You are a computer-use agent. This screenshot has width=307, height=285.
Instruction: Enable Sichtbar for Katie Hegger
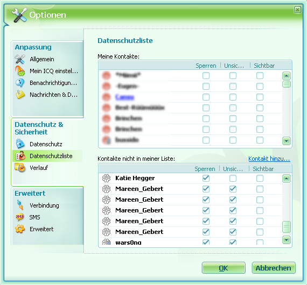click(260, 178)
